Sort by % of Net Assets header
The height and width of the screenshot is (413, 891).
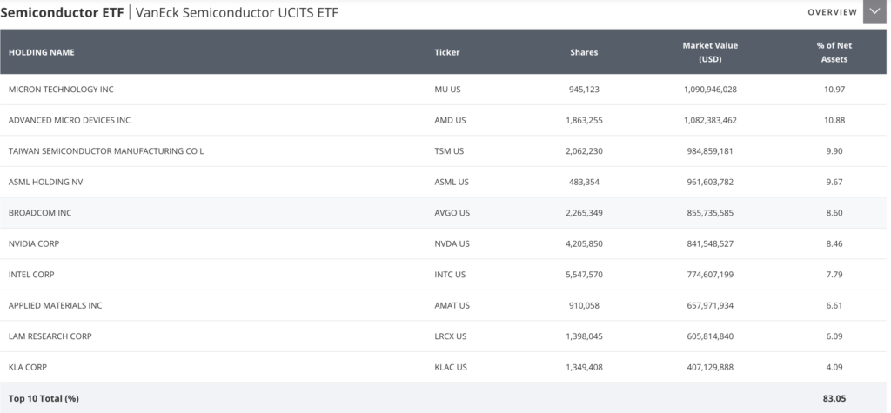[834, 52]
